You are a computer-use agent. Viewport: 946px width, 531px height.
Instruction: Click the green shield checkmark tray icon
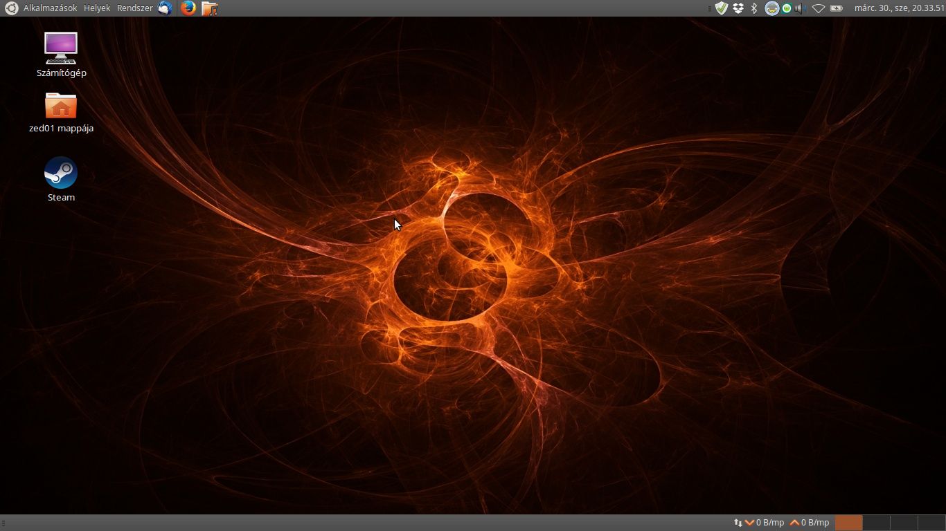click(x=722, y=8)
